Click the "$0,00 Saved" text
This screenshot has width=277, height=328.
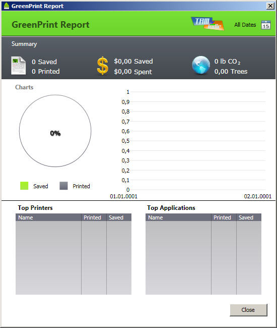coord(133,61)
